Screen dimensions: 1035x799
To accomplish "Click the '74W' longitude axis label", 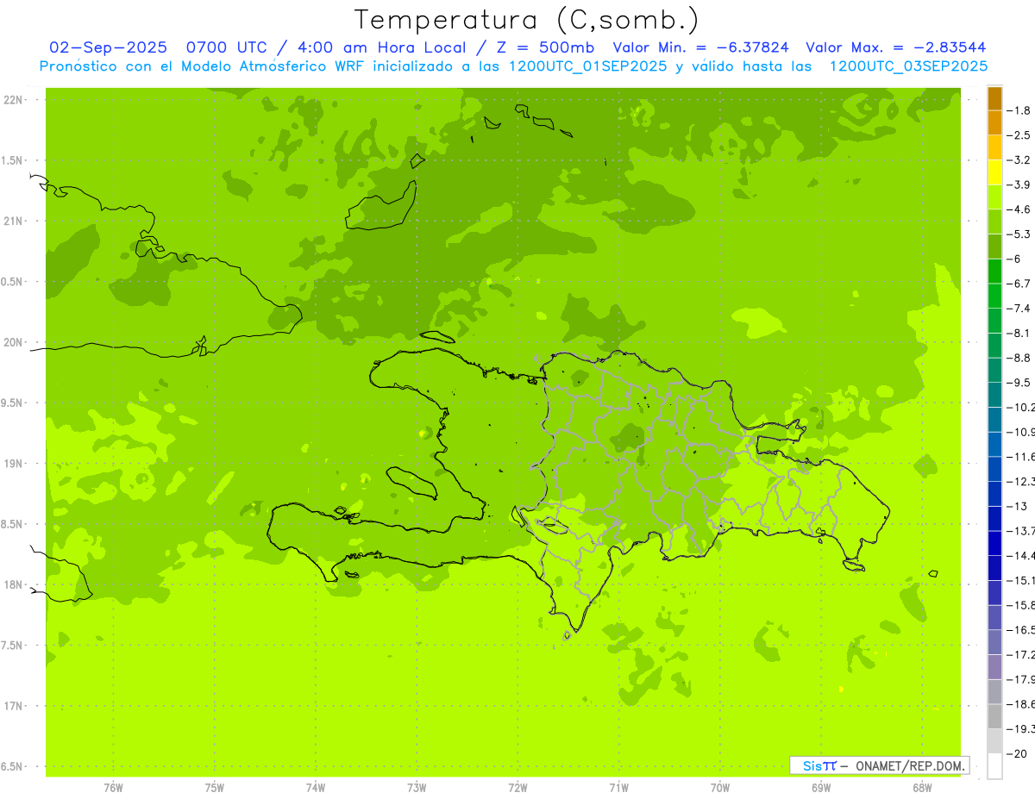I will pyautogui.click(x=316, y=788).
